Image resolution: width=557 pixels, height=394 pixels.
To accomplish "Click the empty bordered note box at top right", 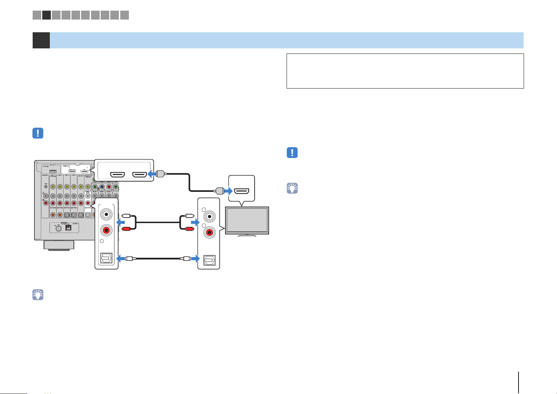I will 405,71.
